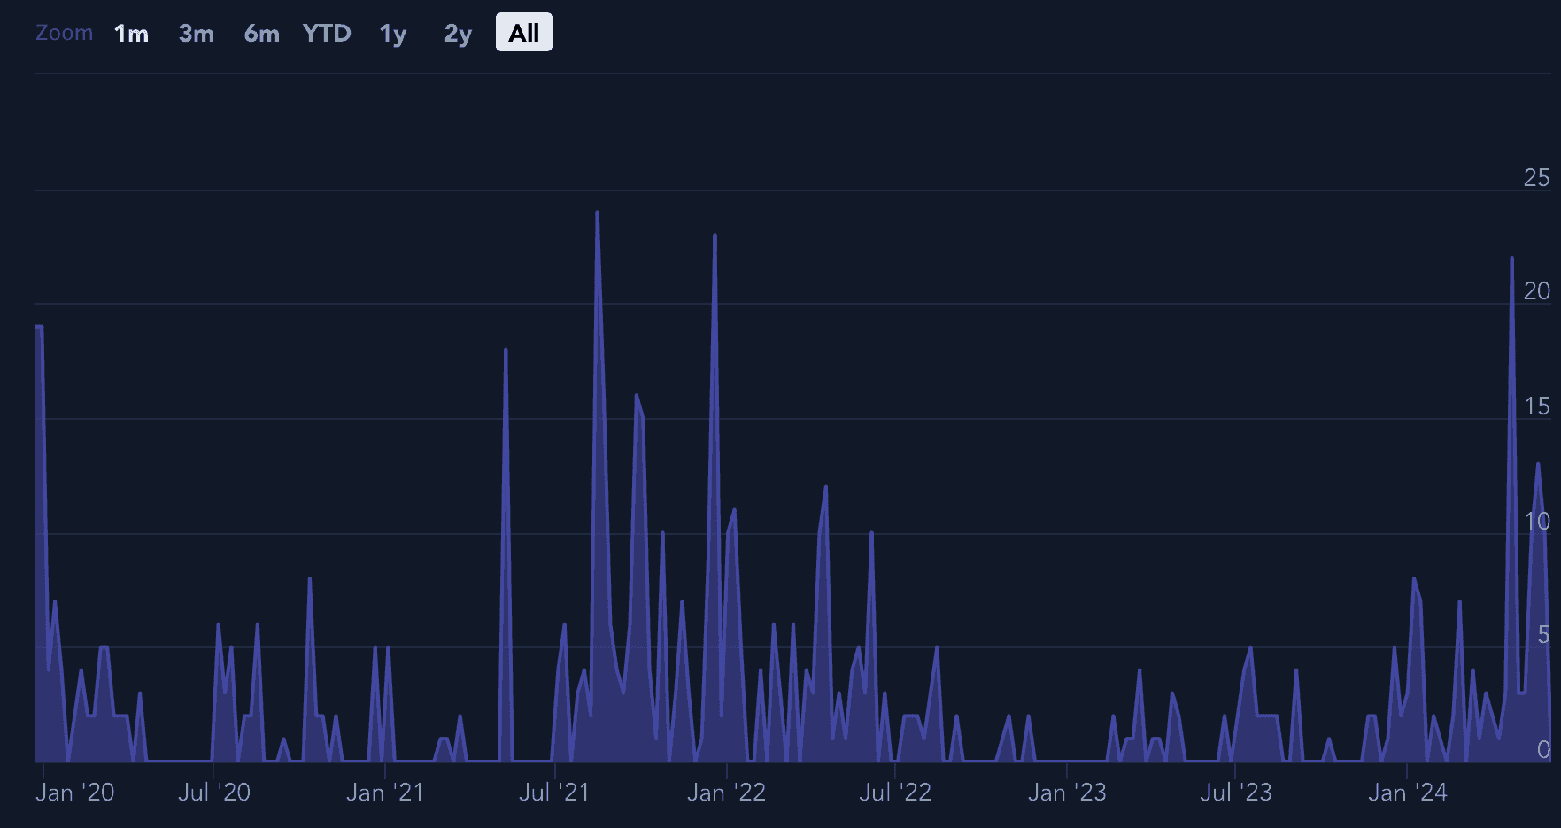The width and height of the screenshot is (1561, 828).
Task: Click the highlighted All zoom button
Action: pos(523,33)
